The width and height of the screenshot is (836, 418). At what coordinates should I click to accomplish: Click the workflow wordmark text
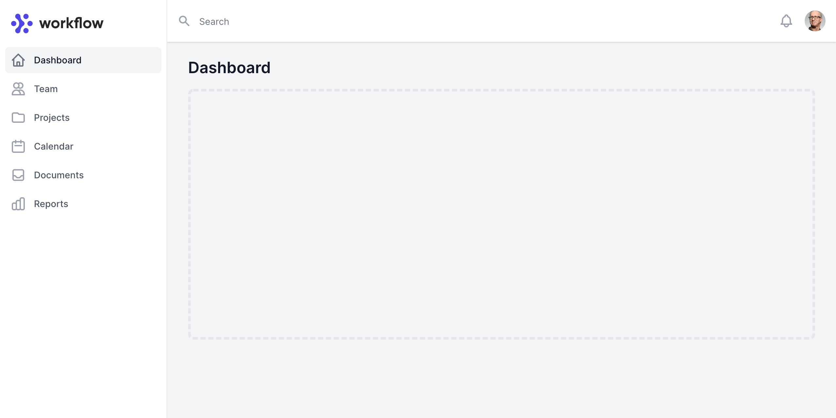pos(71,23)
